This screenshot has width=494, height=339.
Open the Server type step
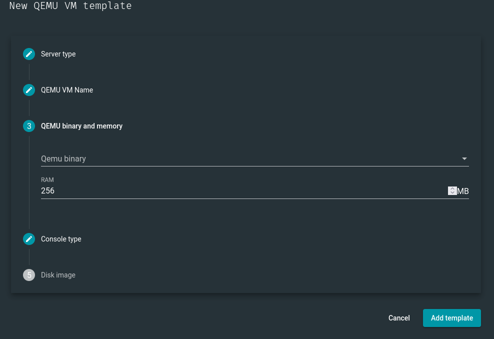click(58, 54)
